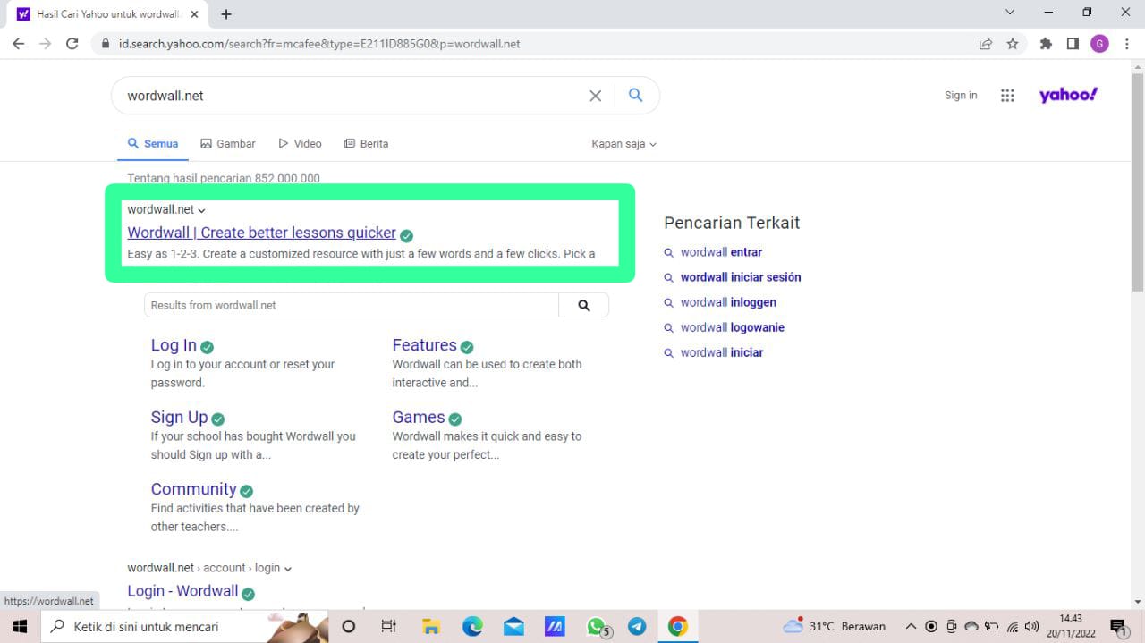
Task: Open the Features sitelink
Action: click(x=424, y=345)
